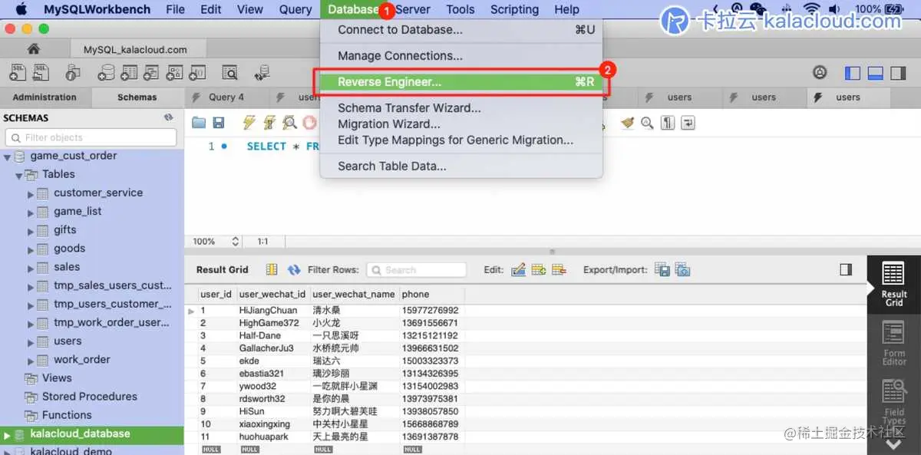This screenshot has height=455, width=921.
Task: Click the export recordset icon
Action: point(662,270)
